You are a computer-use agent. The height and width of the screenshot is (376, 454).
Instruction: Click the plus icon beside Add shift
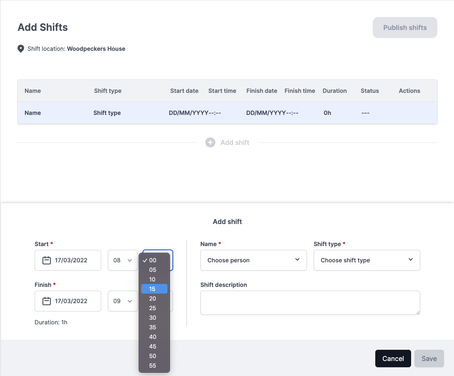click(x=210, y=142)
